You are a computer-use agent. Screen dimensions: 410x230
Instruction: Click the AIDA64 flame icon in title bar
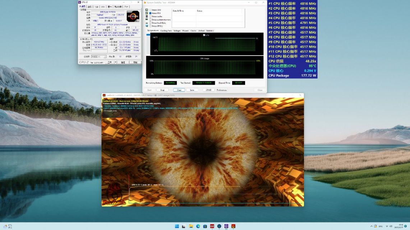pyautogui.click(x=145, y=3)
